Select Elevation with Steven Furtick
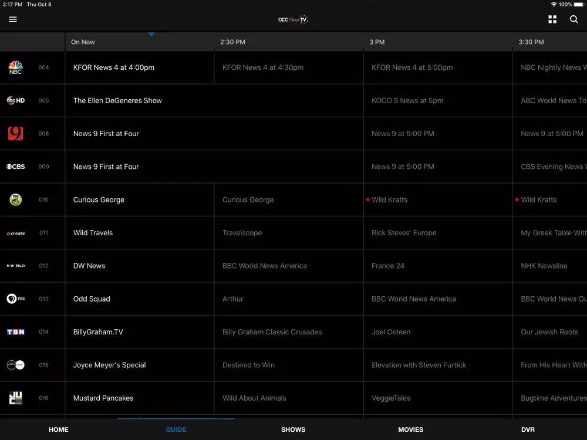This screenshot has height=440, width=587. 438,365
